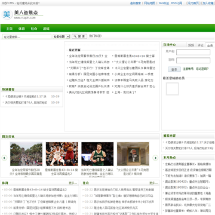Open 本月热点 item 粪企聚焦180425
Viewport: 215px width, 215px height.
tap(188, 182)
